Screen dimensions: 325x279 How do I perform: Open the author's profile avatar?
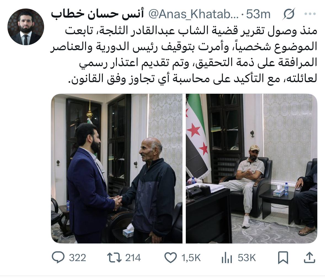(x=26, y=27)
